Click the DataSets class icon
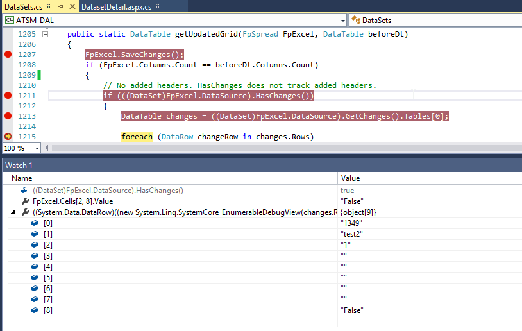The height and width of the screenshot is (331, 522). click(356, 21)
